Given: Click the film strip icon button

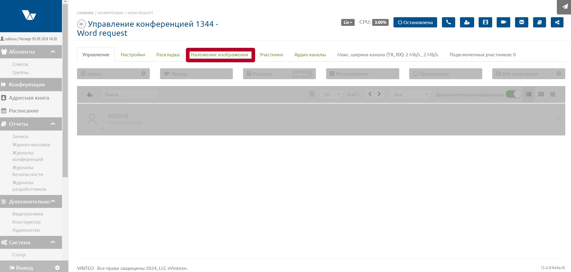Looking at the screenshot, I should point(485,22).
